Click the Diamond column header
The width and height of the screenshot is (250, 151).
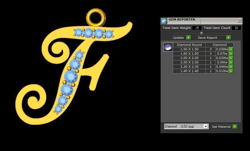pyautogui.click(x=220, y=45)
